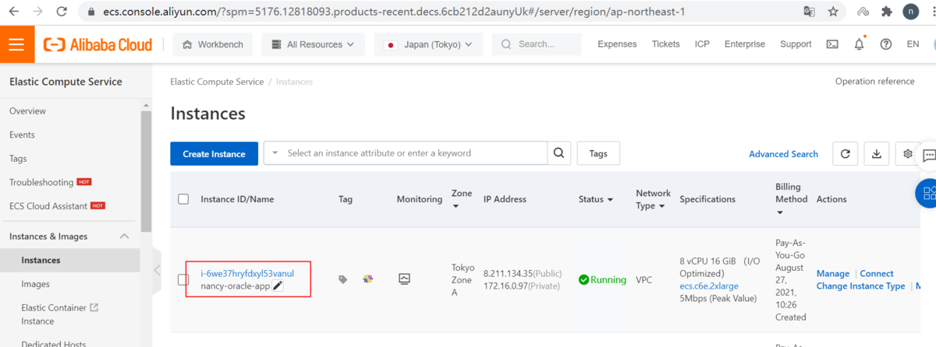The image size is (936, 347).
Task: Open the help question mark icon
Action: click(885, 44)
